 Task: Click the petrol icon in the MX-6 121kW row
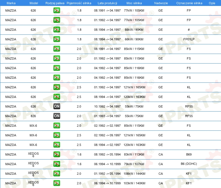[57, 135]
